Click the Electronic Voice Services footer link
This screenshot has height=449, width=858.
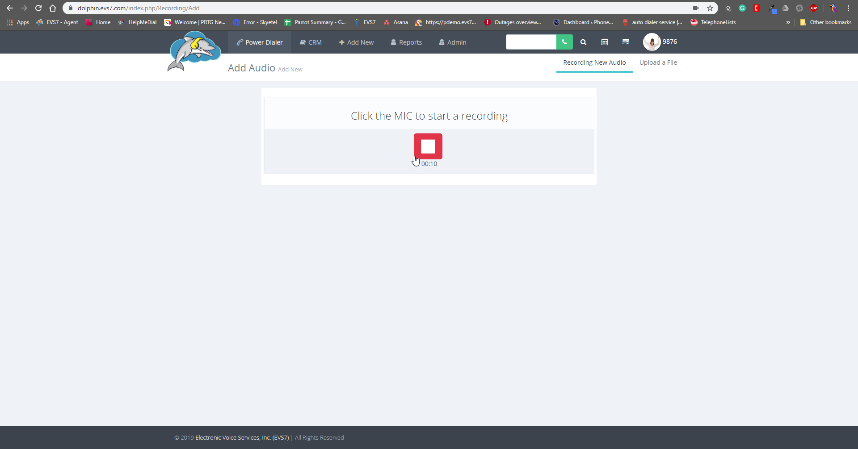[242, 438]
